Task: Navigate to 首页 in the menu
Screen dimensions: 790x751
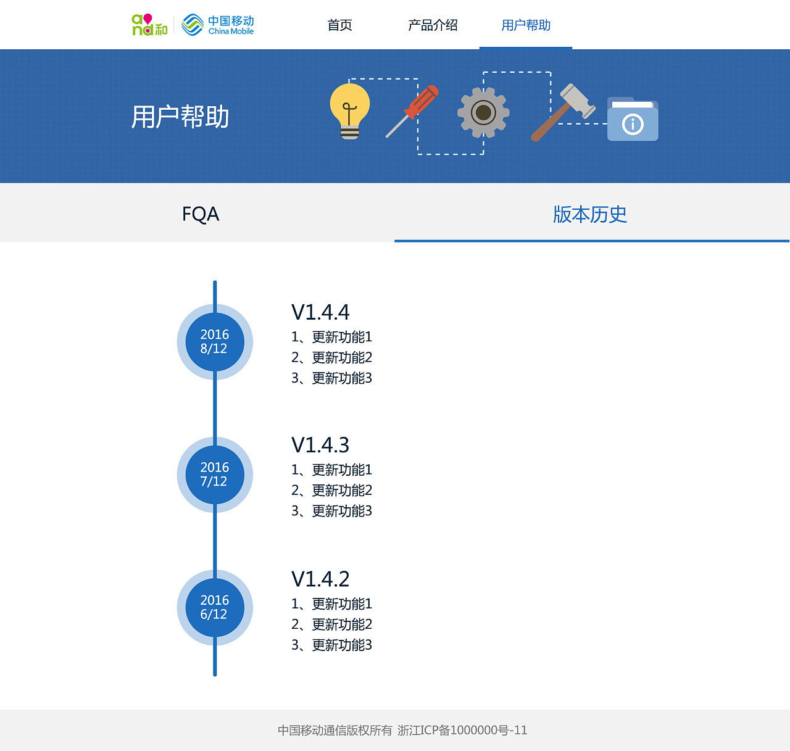Action: point(340,25)
